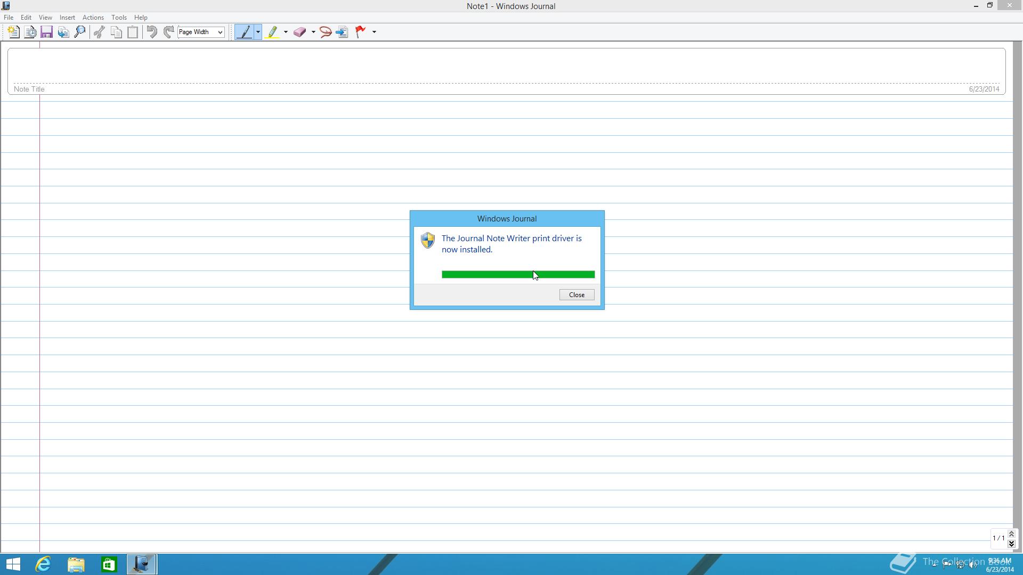This screenshot has height=575, width=1023.
Task: Expand the Flag options dropdown arrow
Action: point(374,32)
